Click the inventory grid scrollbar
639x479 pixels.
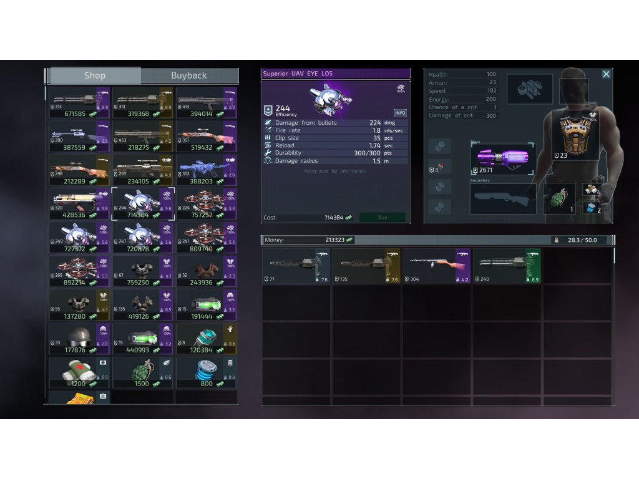click(614, 254)
